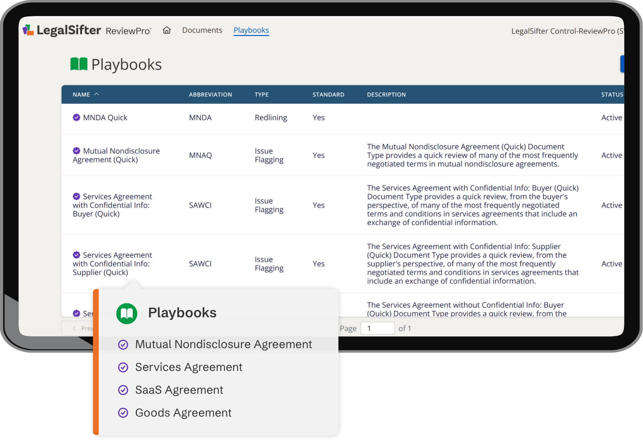
Task: Click the Prev pagination button
Action: pyautogui.click(x=81, y=328)
